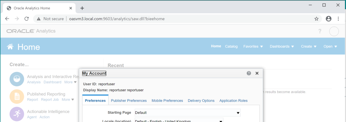
Task: Reload the page with refresh icon
Action: pos(27,19)
